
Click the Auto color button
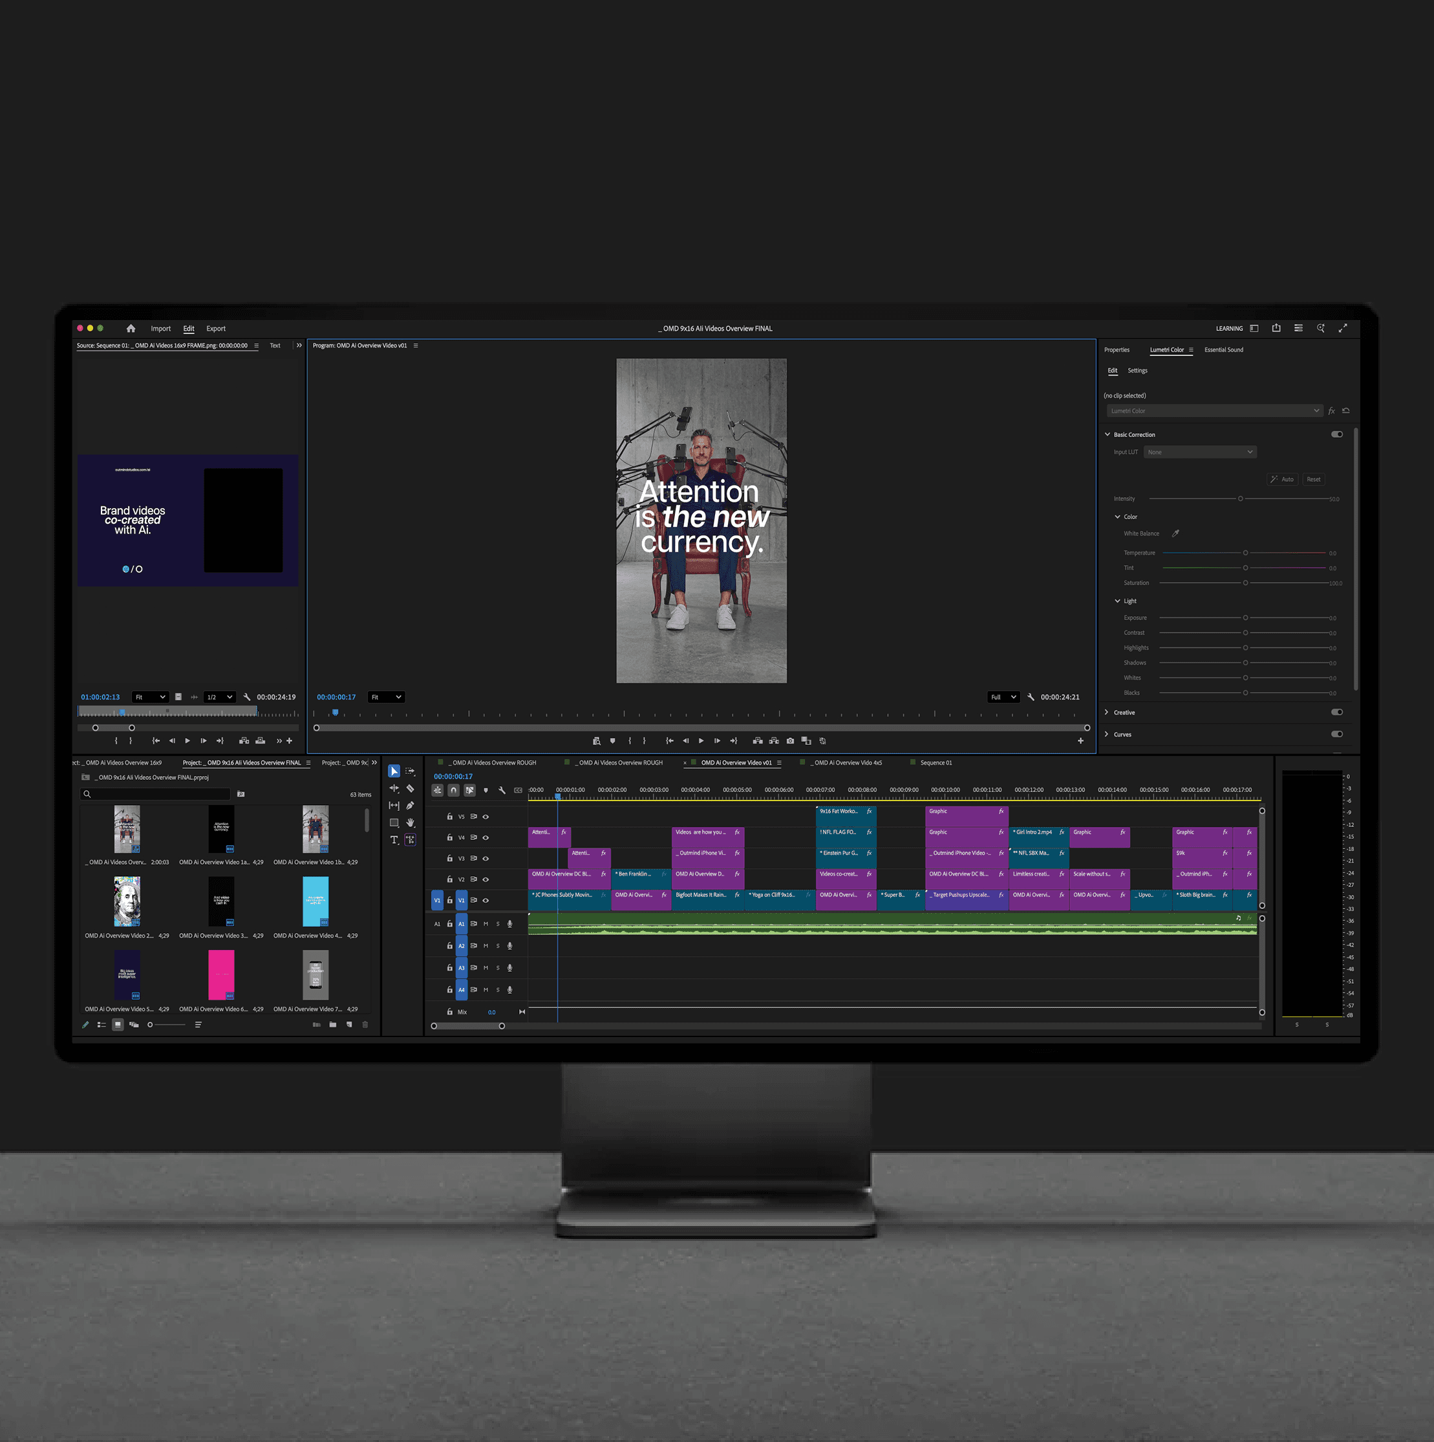[x=1283, y=479]
